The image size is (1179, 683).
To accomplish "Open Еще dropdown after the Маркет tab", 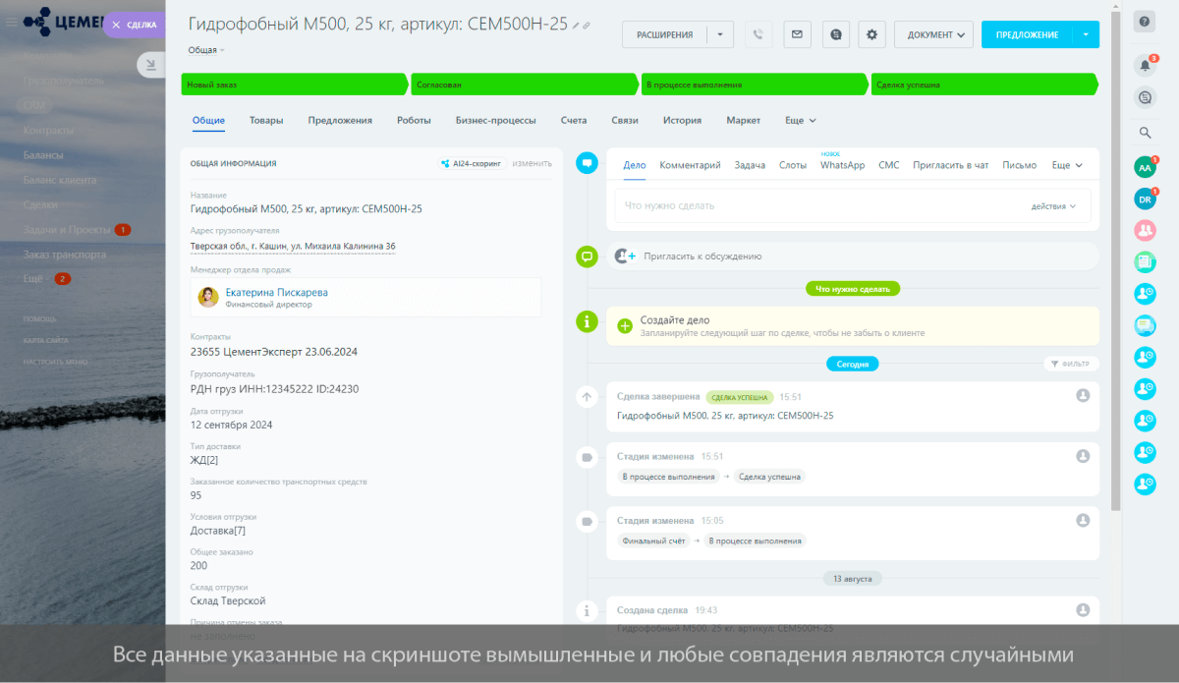I will (800, 121).
